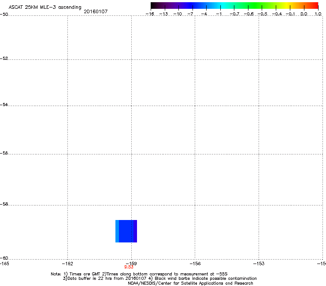Image resolution: width=326 pixels, height=286 pixels.
Task: Click the -58 latitude axis label
Action: [4, 204]
